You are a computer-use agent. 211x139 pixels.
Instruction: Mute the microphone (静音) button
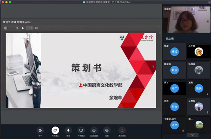point(68,130)
